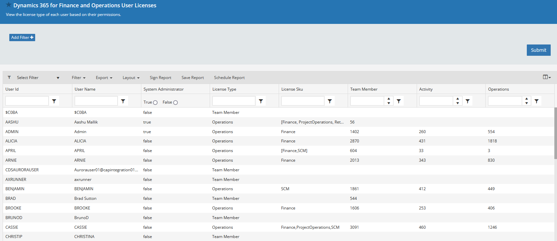Click the SCM license sku for BENJAMIN
Viewport: 557px width, 241px height.
click(x=285, y=189)
